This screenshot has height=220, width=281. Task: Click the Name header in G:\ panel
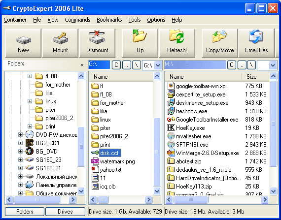(121, 77)
